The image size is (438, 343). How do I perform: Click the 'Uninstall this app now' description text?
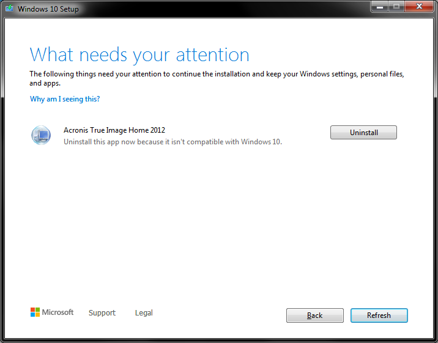(x=173, y=142)
